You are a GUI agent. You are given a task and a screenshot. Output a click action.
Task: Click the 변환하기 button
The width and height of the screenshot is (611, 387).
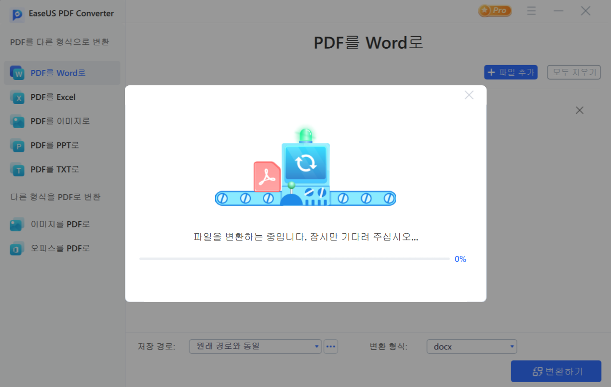click(556, 371)
